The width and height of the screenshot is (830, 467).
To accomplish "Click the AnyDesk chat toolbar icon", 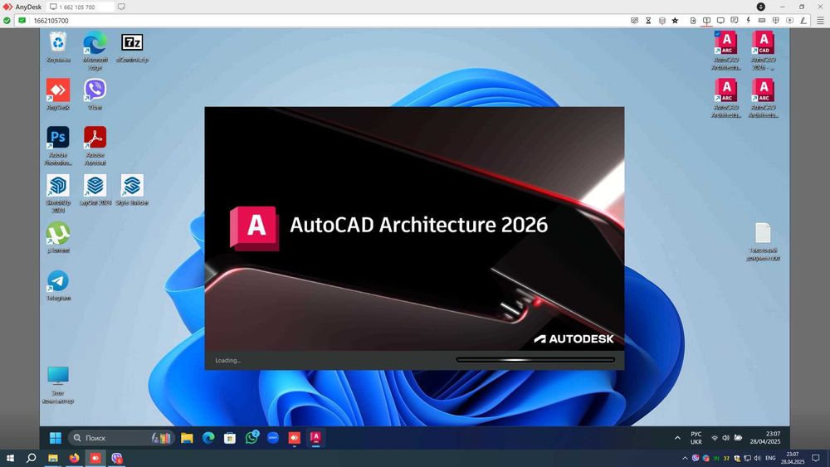I will tap(735, 21).
